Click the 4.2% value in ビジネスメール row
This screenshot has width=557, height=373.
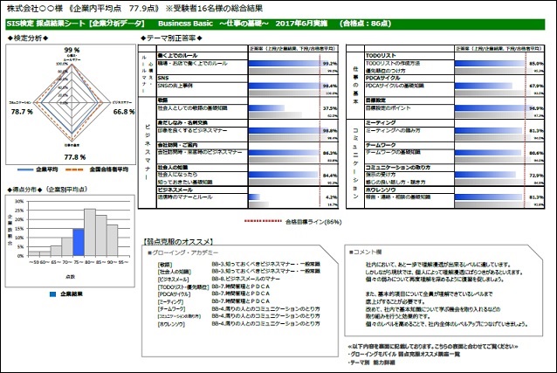pyautogui.click(x=332, y=197)
